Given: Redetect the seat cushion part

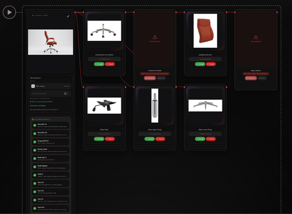Looking at the screenshot, I should point(251,78).
